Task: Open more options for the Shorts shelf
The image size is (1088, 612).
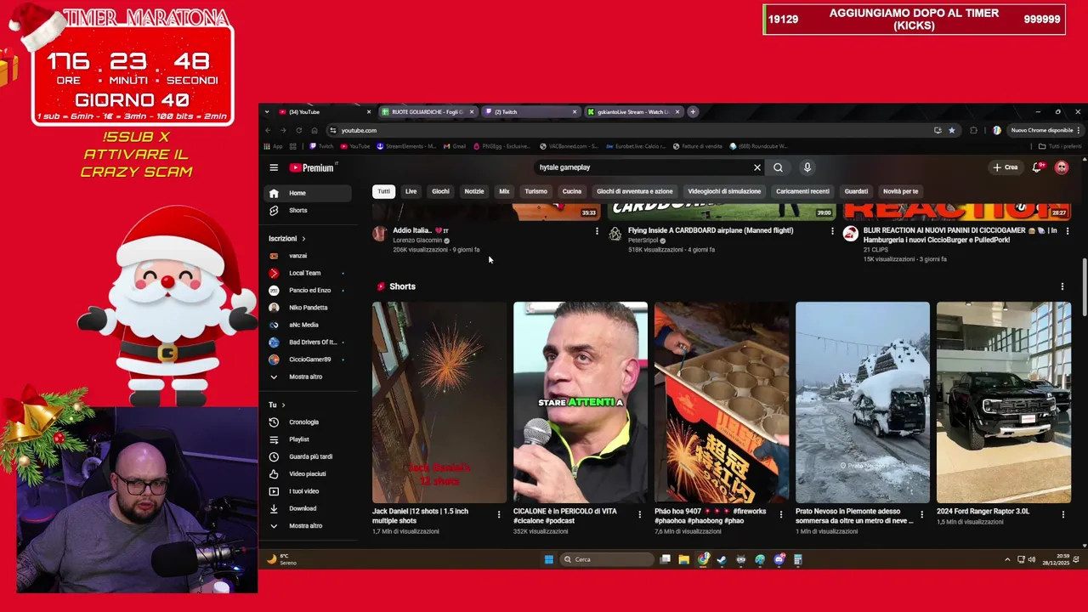Action: (x=1062, y=286)
